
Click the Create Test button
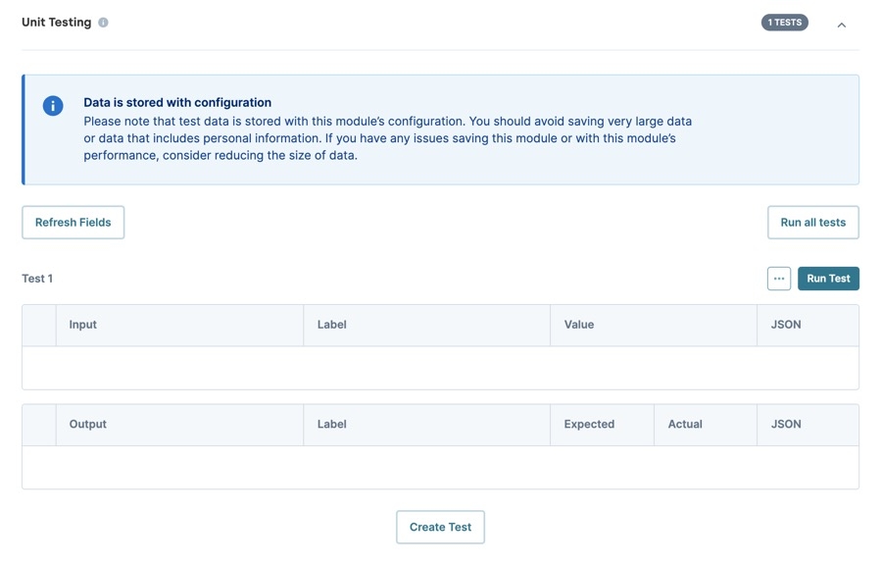(x=440, y=527)
